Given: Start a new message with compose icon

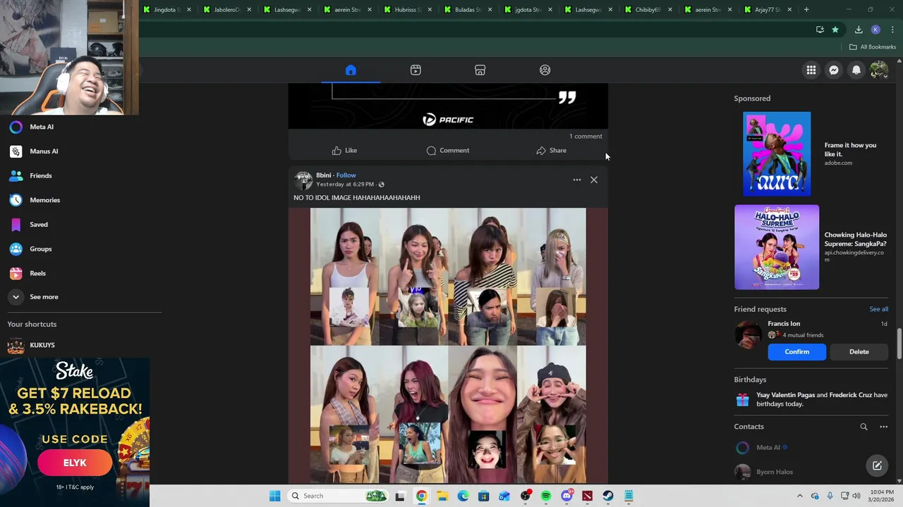Looking at the screenshot, I should click(x=877, y=465).
